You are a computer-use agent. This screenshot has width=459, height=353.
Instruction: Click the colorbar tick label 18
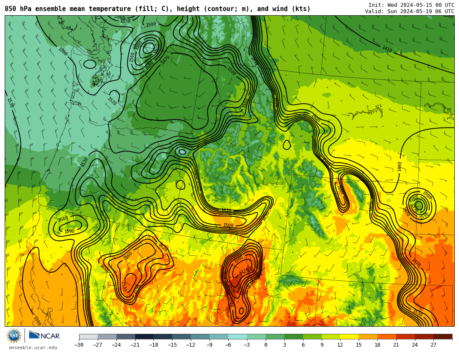(378, 345)
